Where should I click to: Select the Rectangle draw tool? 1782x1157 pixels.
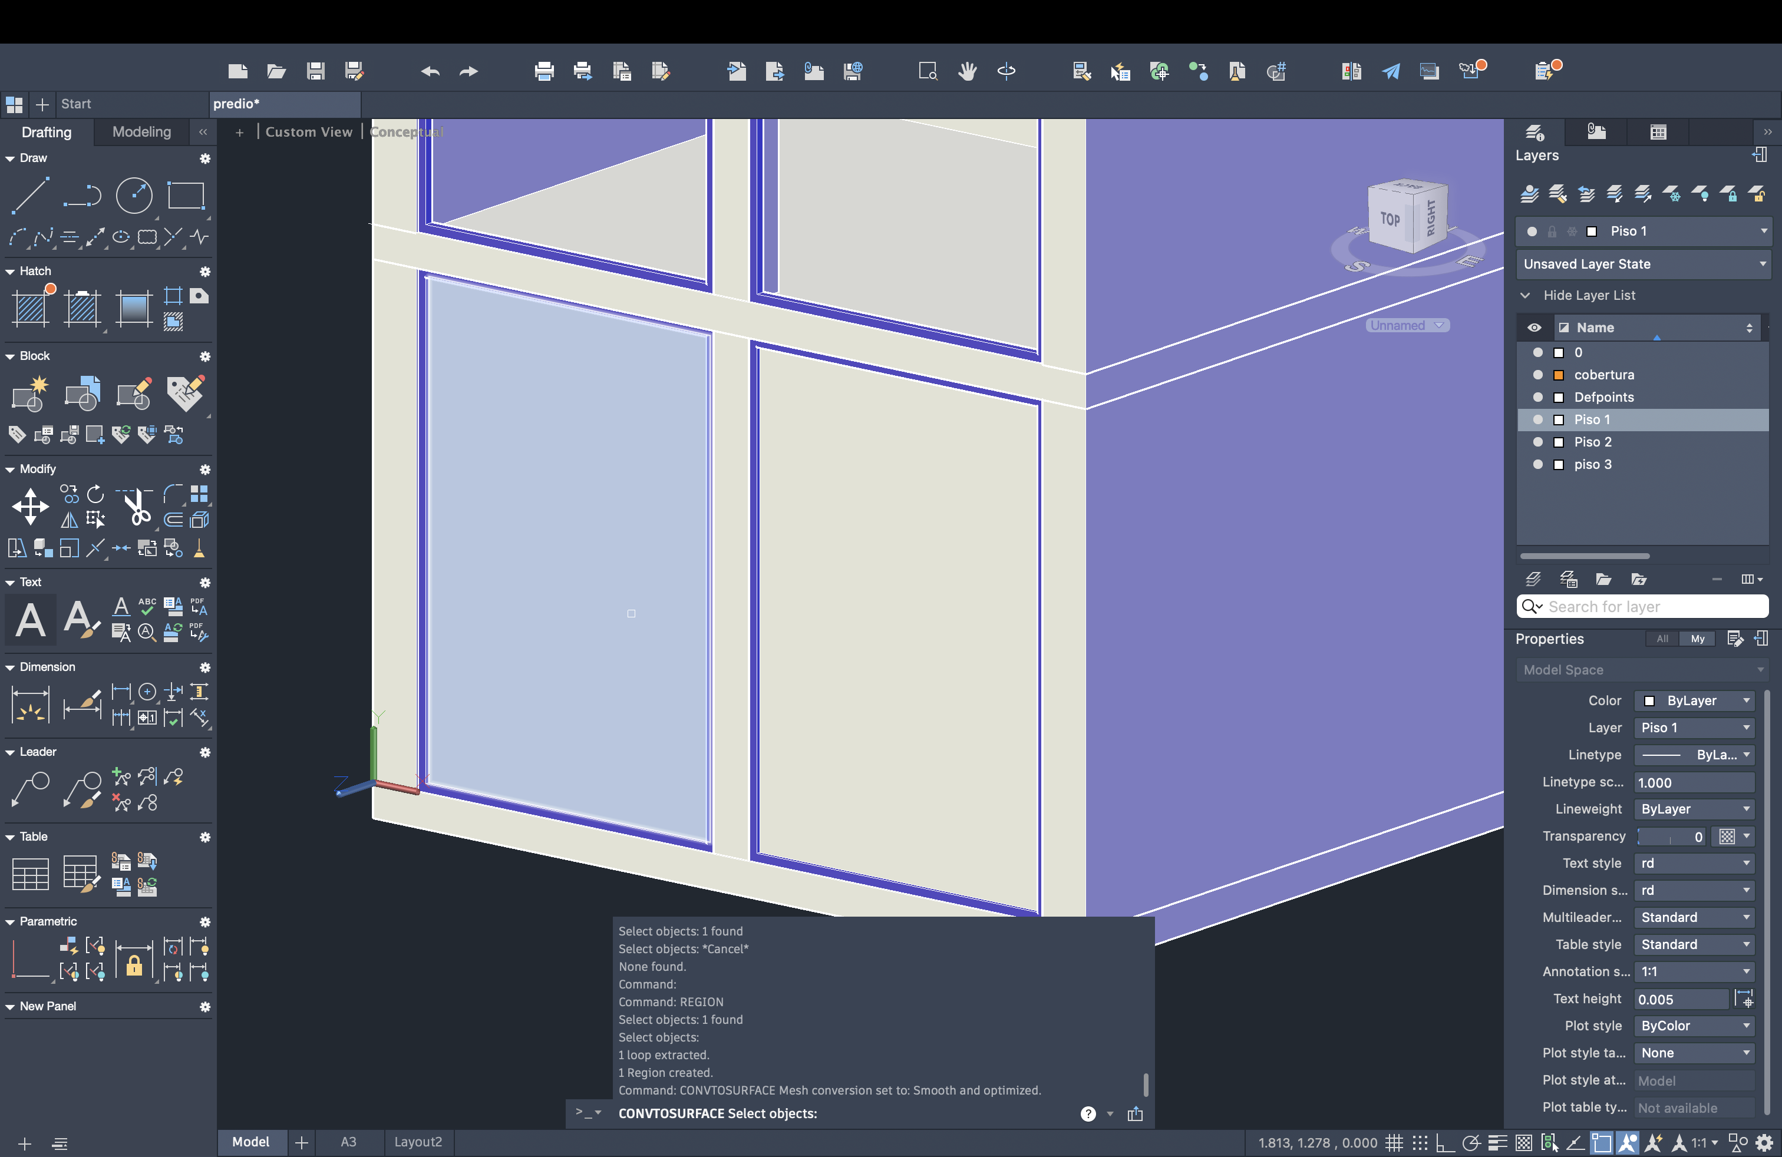[186, 196]
